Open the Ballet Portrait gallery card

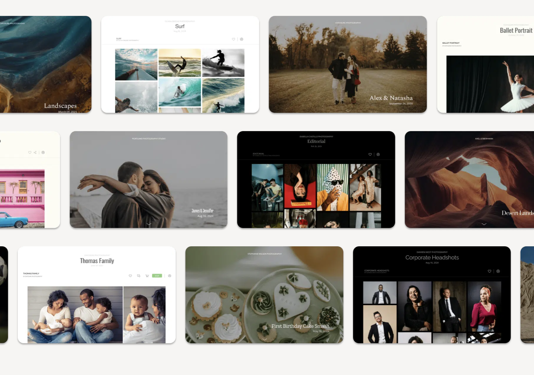tap(486, 64)
